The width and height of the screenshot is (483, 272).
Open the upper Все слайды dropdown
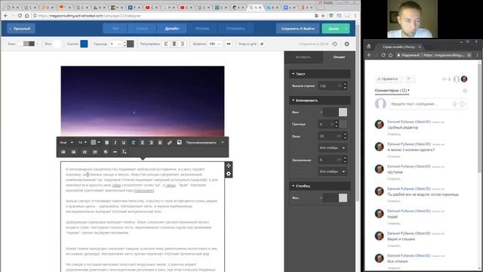pyautogui.click(x=332, y=148)
